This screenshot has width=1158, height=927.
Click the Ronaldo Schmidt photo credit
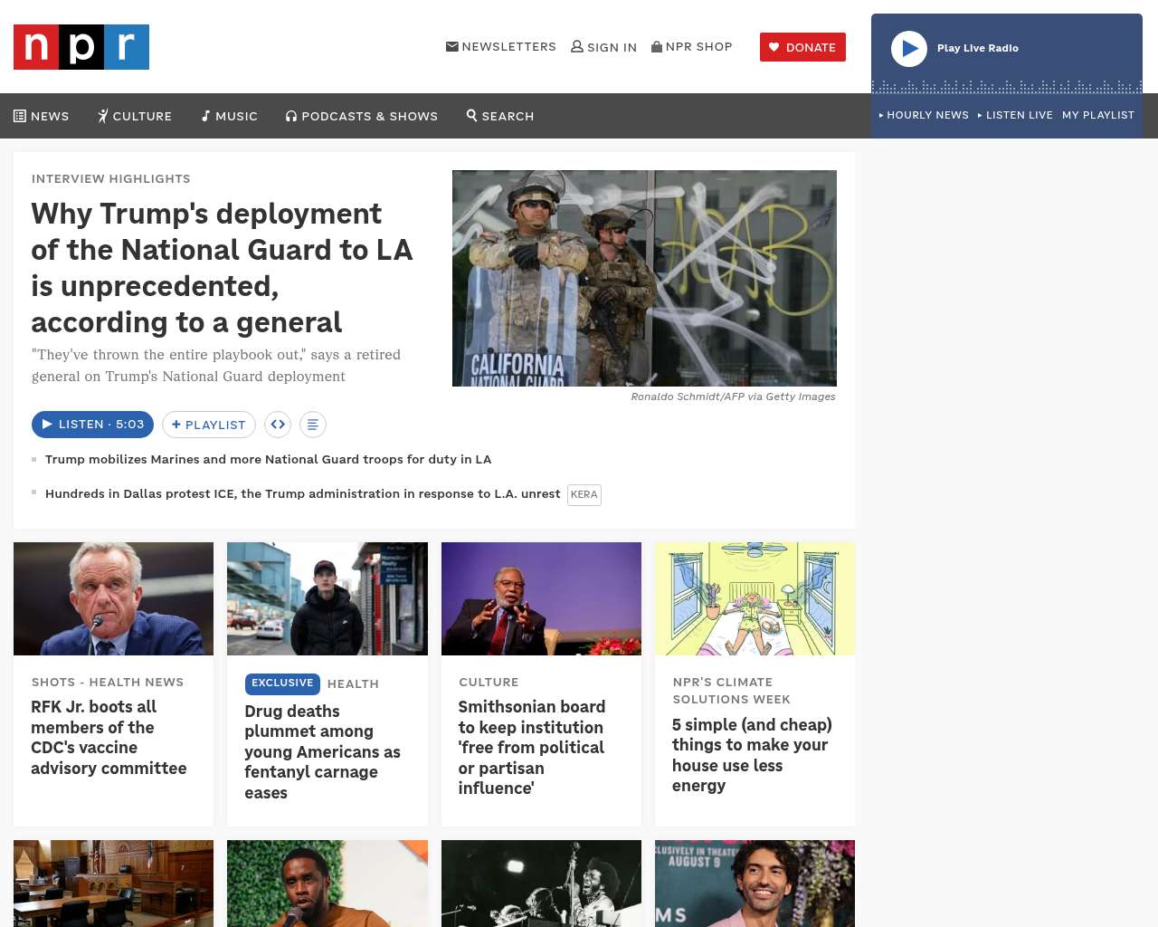(x=734, y=397)
